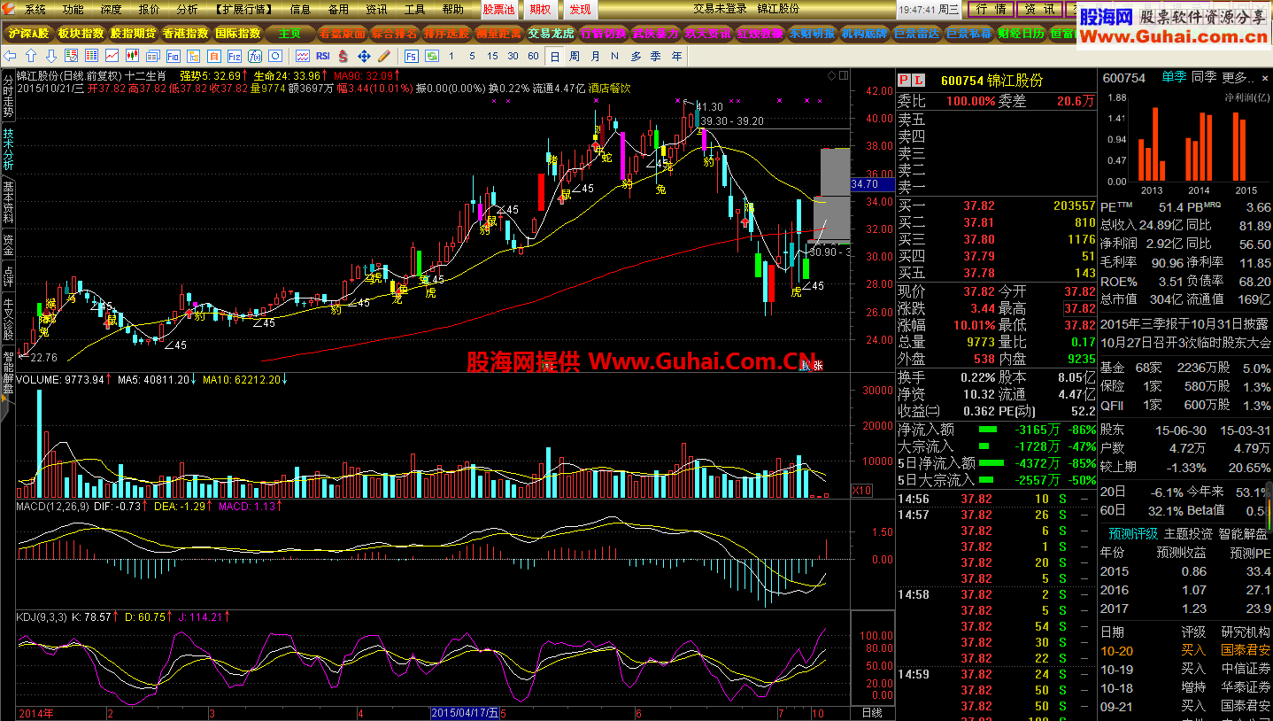This screenshot has width=1273, height=721.
Task: Click the 沪深A股 button
Action: (x=28, y=34)
